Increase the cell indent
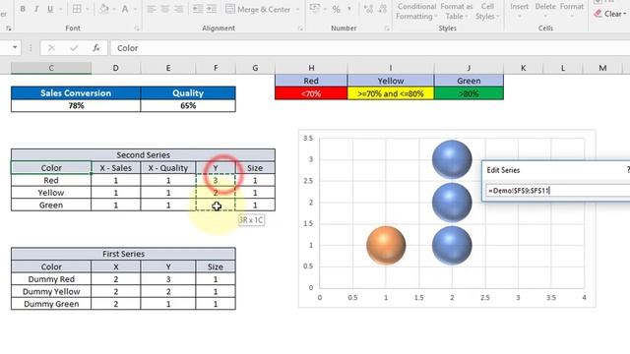 212,9
